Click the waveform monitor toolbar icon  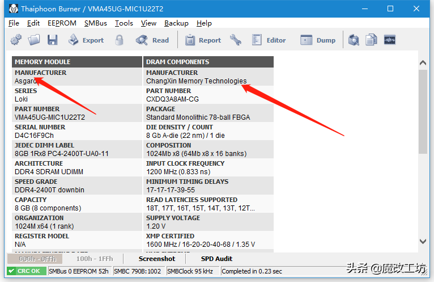pos(390,40)
